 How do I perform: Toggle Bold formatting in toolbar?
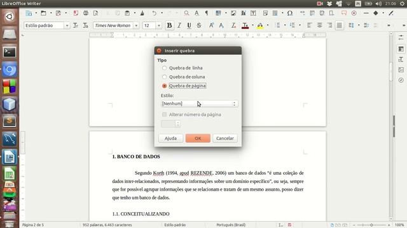pos(170,25)
